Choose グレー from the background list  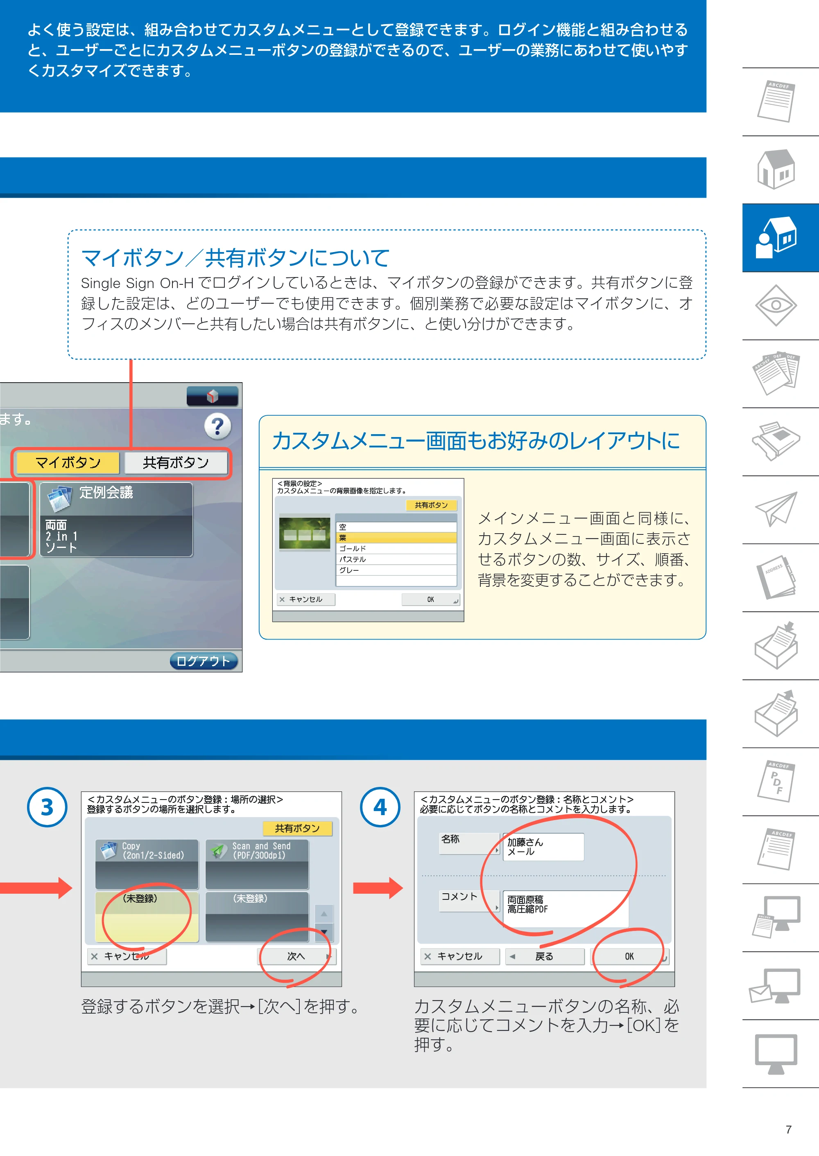tap(396, 570)
